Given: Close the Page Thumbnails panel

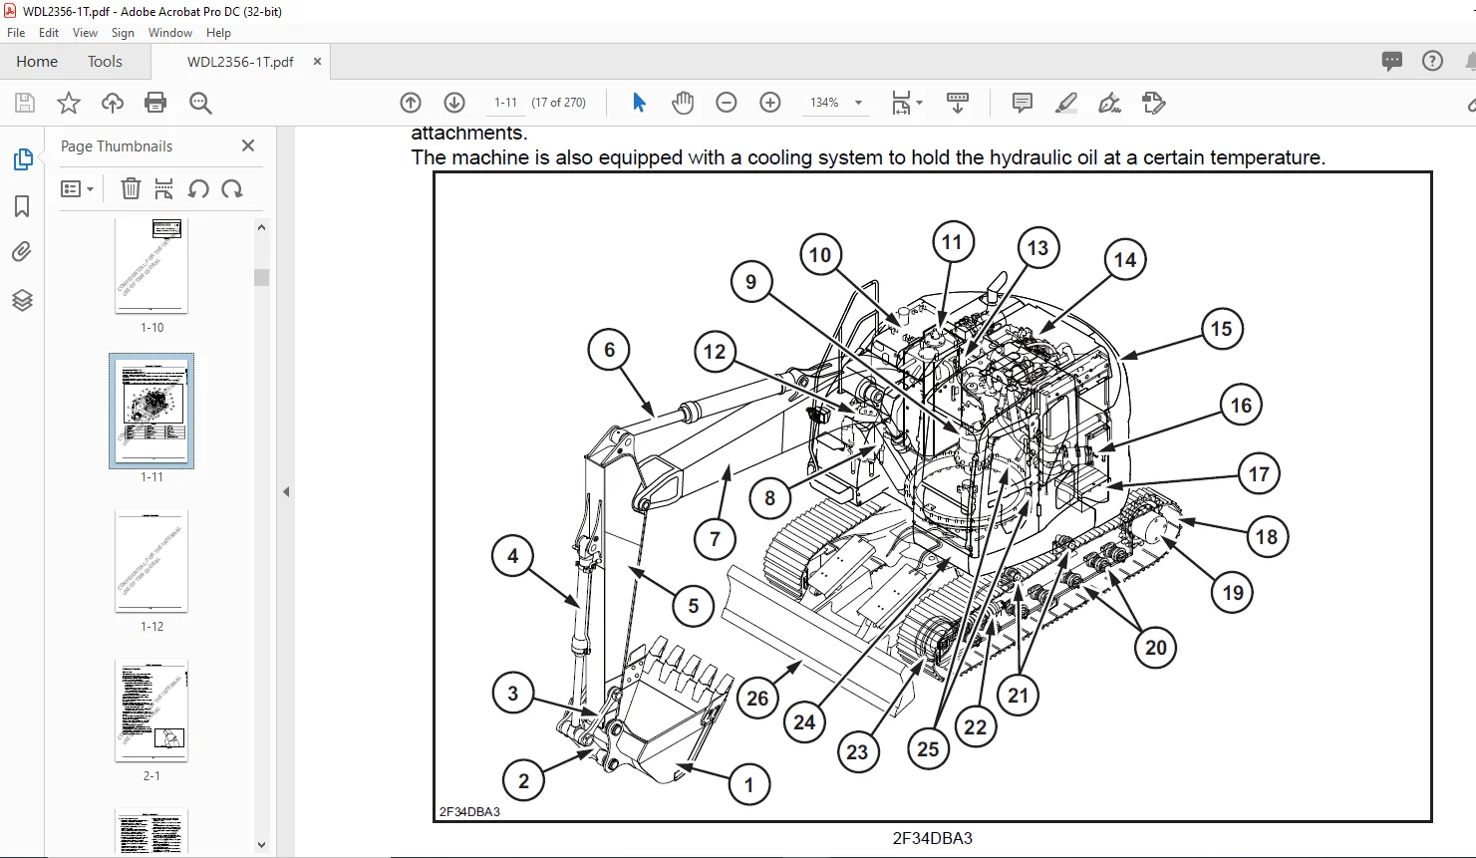Looking at the screenshot, I should (x=248, y=145).
